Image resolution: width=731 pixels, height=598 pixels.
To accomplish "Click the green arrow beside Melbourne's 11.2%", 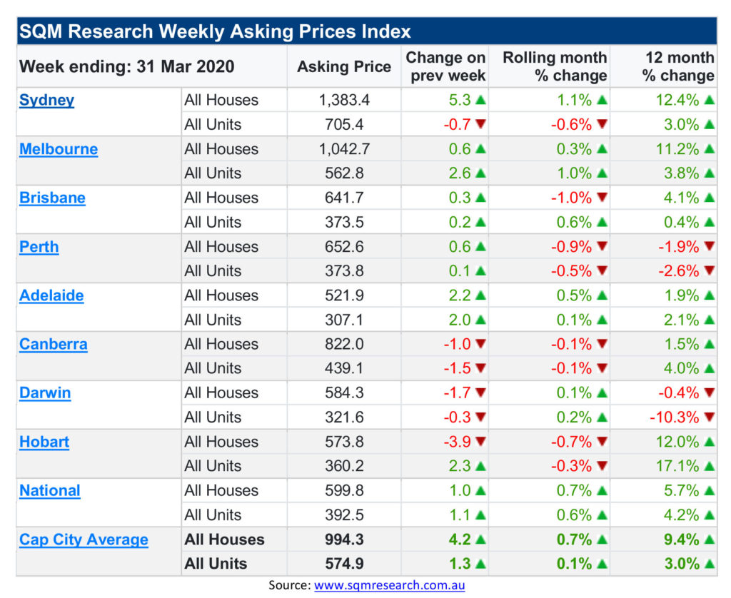I will coord(710,148).
